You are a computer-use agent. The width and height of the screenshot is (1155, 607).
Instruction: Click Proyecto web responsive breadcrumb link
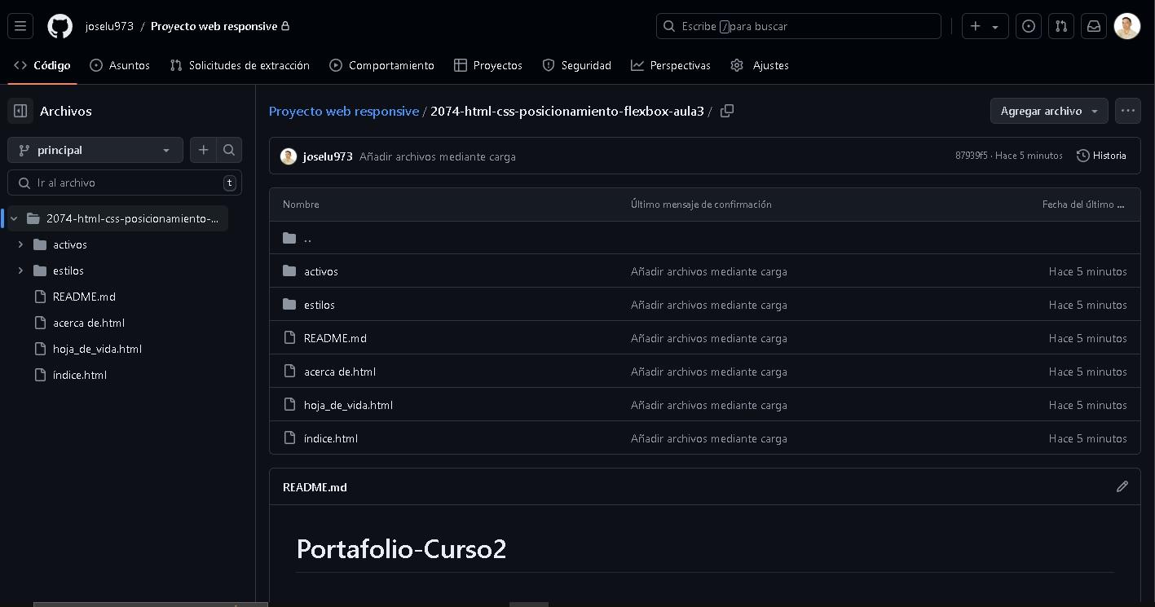pos(344,111)
